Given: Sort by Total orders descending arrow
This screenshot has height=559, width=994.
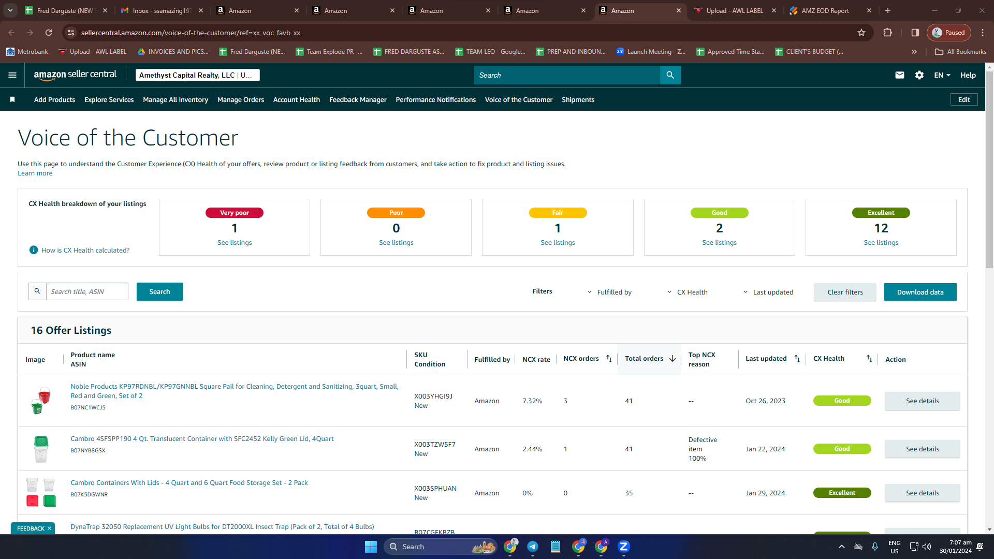Looking at the screenshot, I should 673,358.
